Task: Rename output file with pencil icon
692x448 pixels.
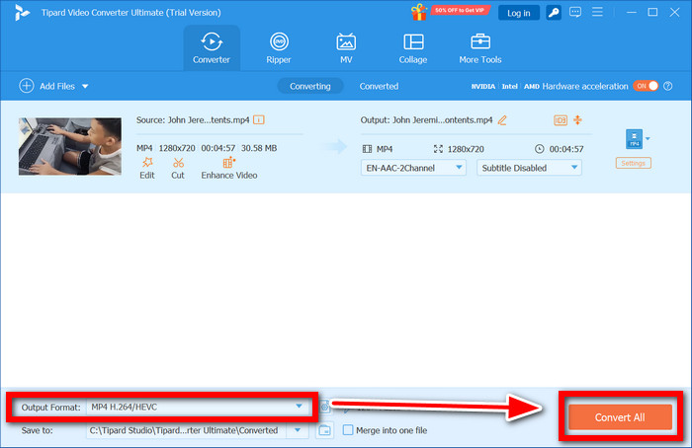Action: tap(502, 119)
